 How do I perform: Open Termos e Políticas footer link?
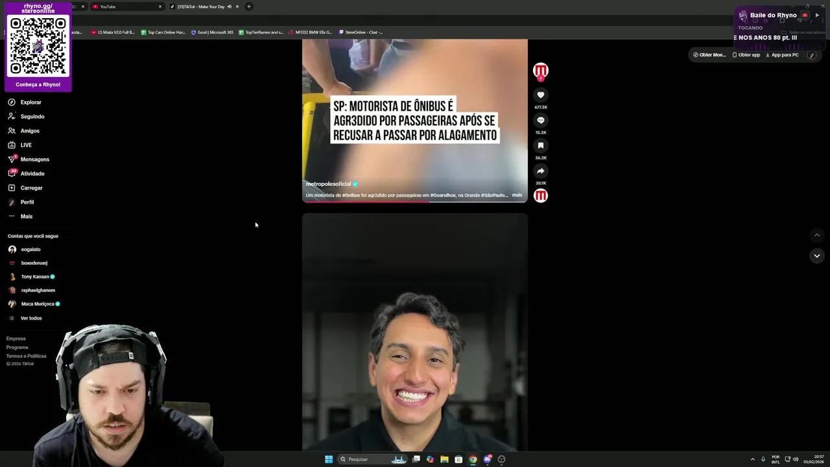tap(27, 356)
